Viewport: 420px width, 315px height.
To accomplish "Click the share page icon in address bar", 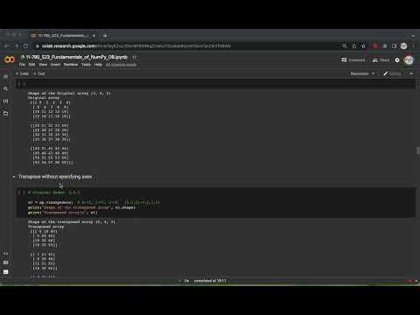I will coord(354,45).
